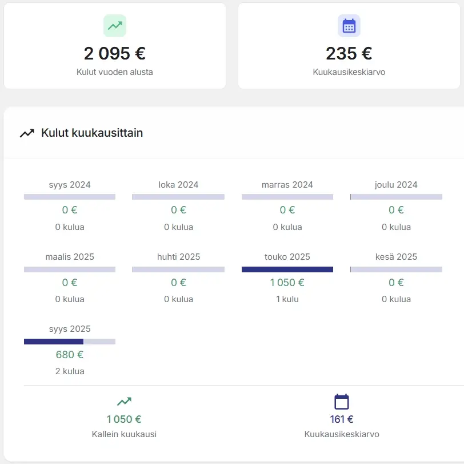464x464 pixels.
Task: Click the touko 2025 progress bar
Action: coord(287,269)
